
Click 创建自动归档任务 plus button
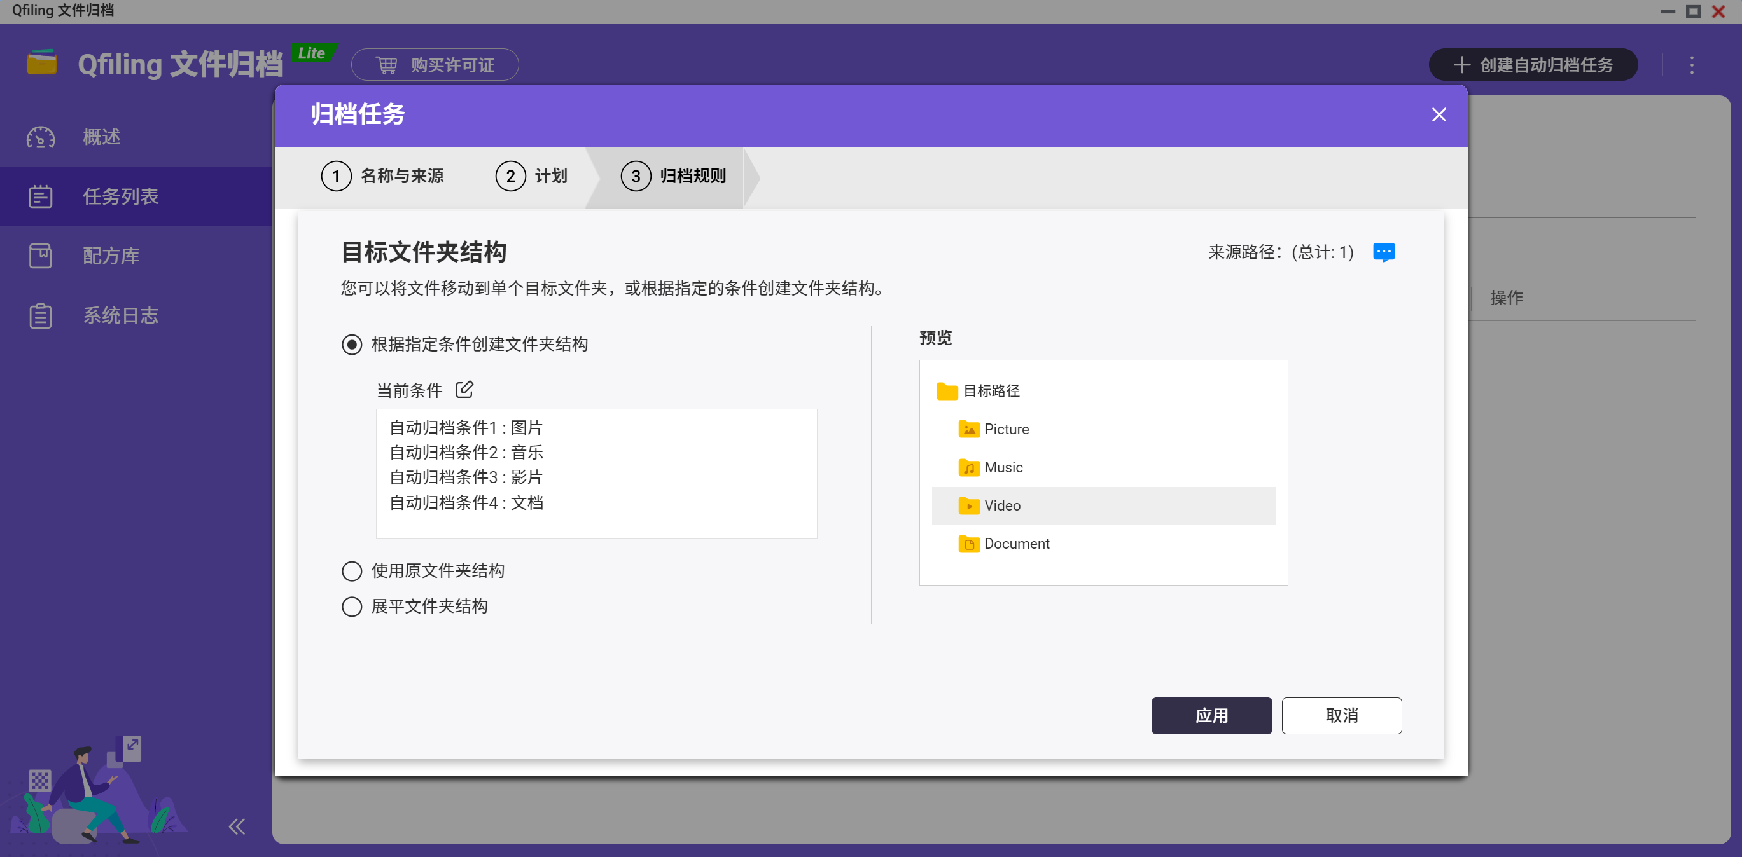pyautogui.click(x=1533, y=65)
